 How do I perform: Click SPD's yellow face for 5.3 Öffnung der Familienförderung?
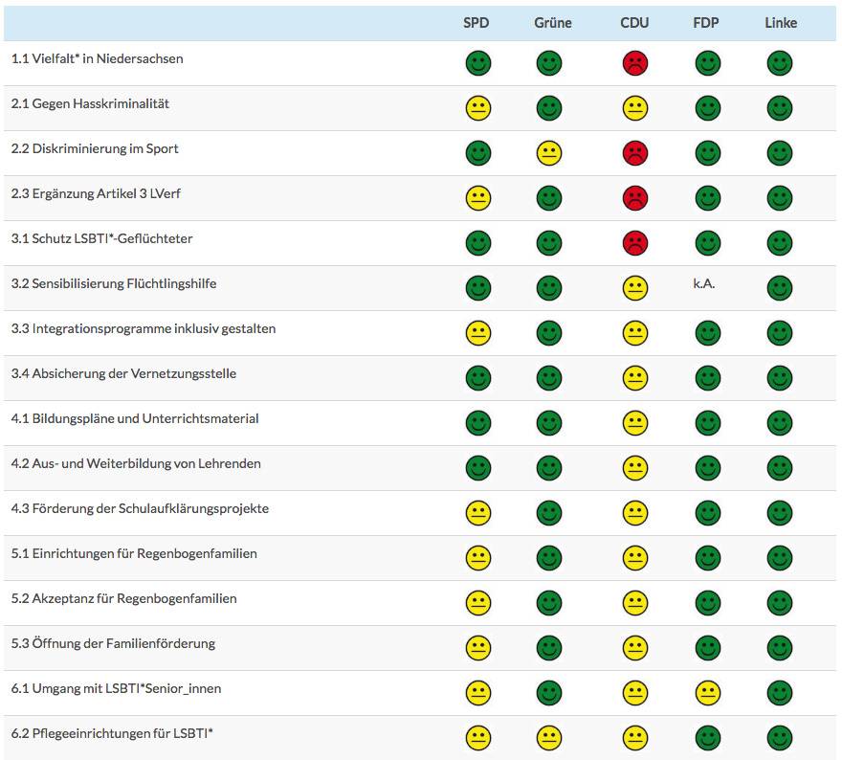[477, 648]
